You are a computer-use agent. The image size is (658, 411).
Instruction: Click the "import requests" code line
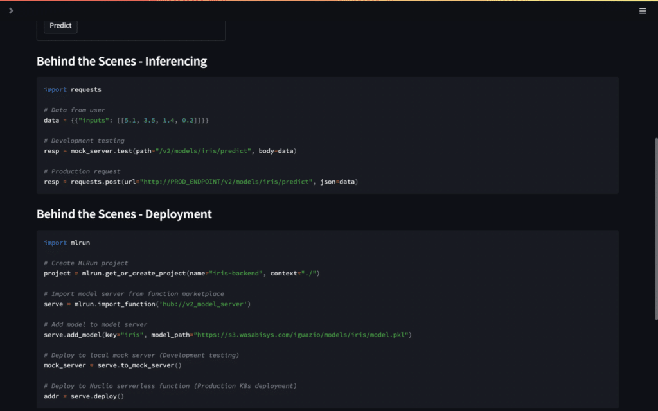pos(73,89)
